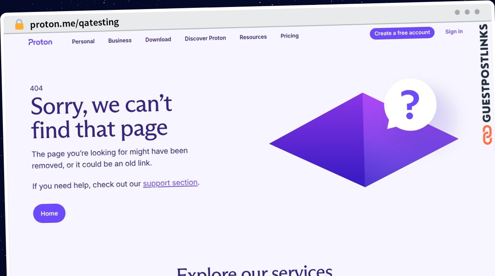Open the Discover Proton menu
Screen dimensions: 495x276
click(x=205, y=38)
